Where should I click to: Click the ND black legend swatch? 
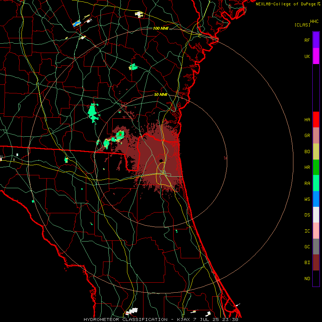(316, 278)
